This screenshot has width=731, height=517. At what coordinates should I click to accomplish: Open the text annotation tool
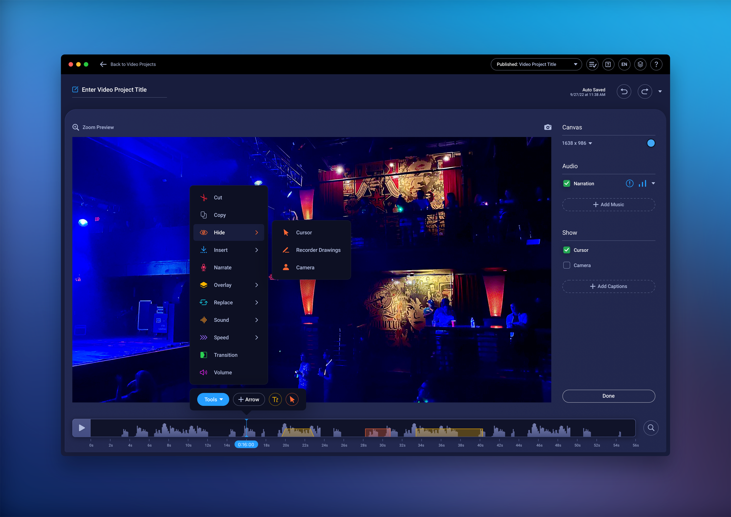[275, 399]
